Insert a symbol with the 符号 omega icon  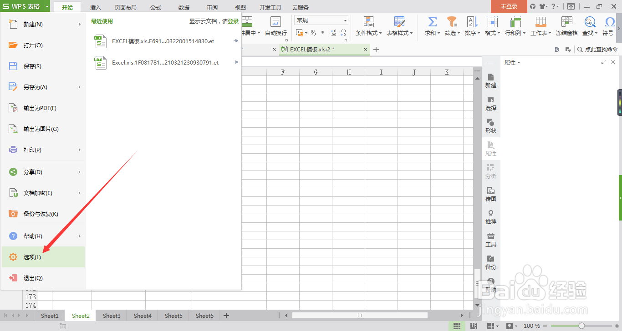tap(610, 22)
